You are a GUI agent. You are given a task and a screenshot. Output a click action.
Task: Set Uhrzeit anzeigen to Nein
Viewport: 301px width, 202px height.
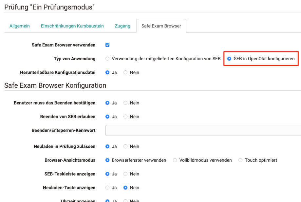[x=125, y=200]
